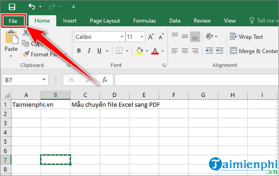
Task: Open the Undo history dropdown arrow
Action: (x=40, y=7)
